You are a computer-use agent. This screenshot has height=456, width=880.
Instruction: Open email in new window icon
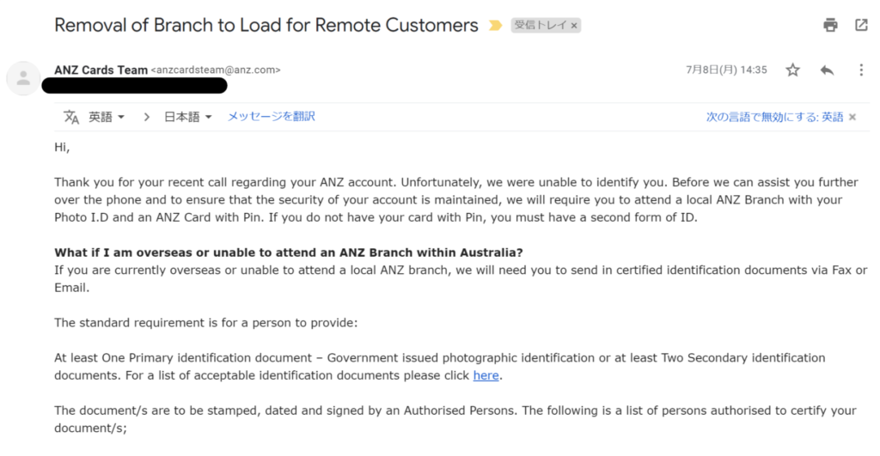861,25
